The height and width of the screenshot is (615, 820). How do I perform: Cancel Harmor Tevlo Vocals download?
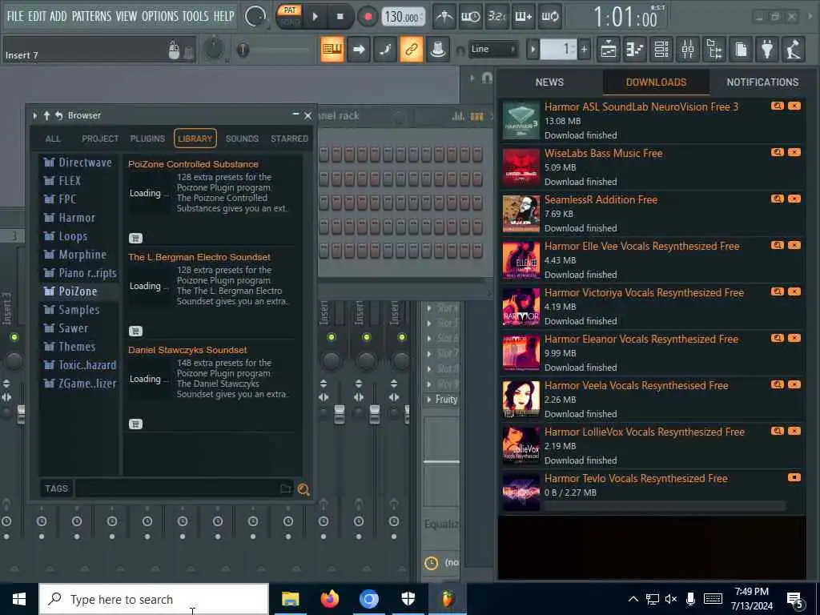794,477
